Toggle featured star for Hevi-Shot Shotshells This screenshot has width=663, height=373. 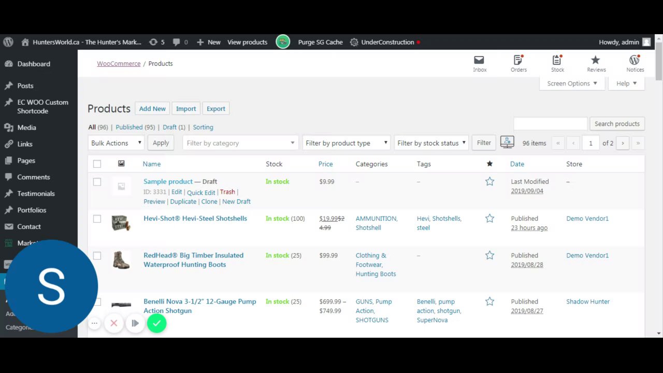(x=489, y=218)
